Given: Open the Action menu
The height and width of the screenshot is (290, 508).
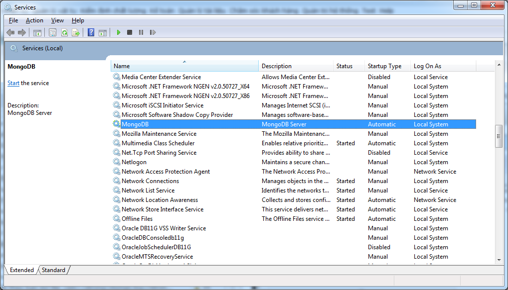Looking at the screenshot, I should (x=34, y=20).
